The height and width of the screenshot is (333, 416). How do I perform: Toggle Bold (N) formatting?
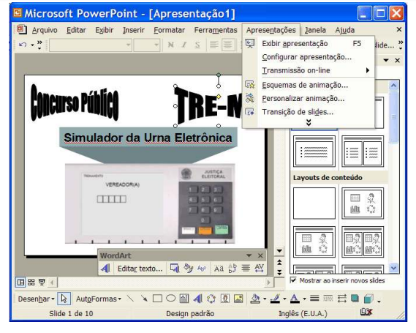coord(171,45)
